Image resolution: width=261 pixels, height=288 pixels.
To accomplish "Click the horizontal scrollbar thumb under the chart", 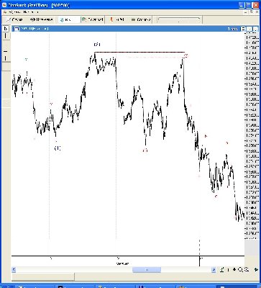I will coord(147,270).
